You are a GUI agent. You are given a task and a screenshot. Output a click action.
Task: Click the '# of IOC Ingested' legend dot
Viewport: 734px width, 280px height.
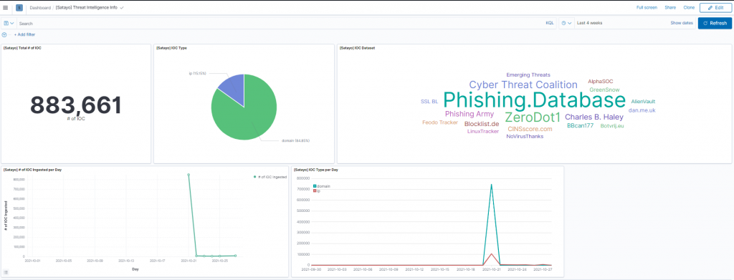pos(254,177)
